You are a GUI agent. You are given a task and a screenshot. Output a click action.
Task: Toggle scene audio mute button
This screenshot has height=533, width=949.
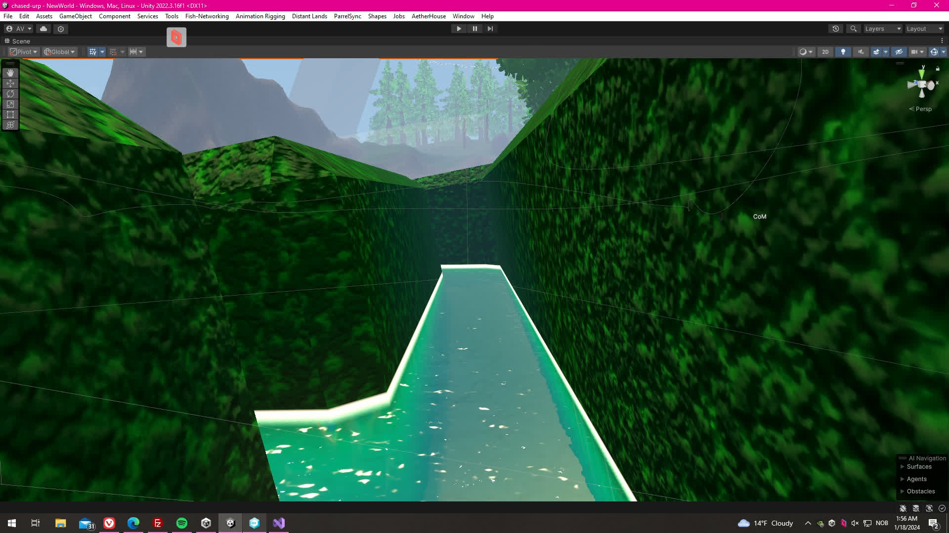click(x=861, y=52)
